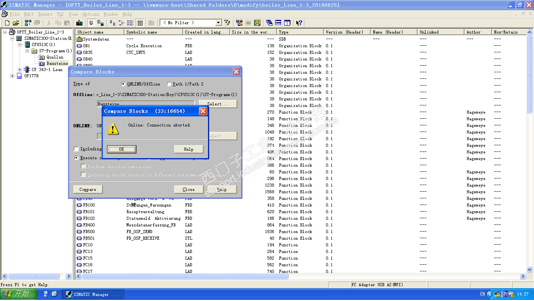Select the Execute radio button option
This screenshot has width=534, height=301.
click(77, 158)
